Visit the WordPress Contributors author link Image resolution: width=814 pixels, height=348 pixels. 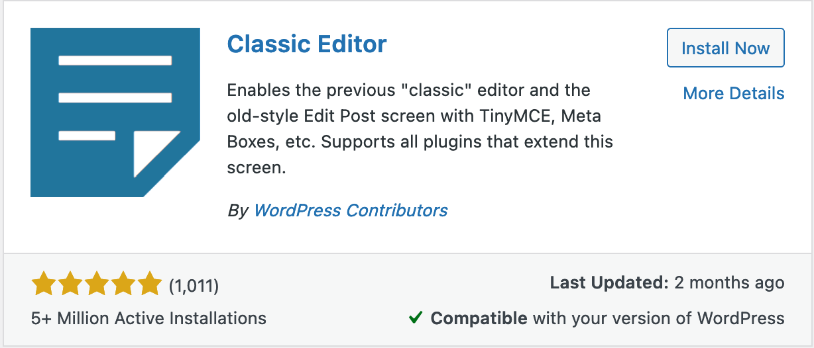point(351,211)
